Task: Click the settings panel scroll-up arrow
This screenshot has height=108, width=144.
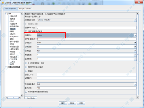Action: [x=138, y=14]
